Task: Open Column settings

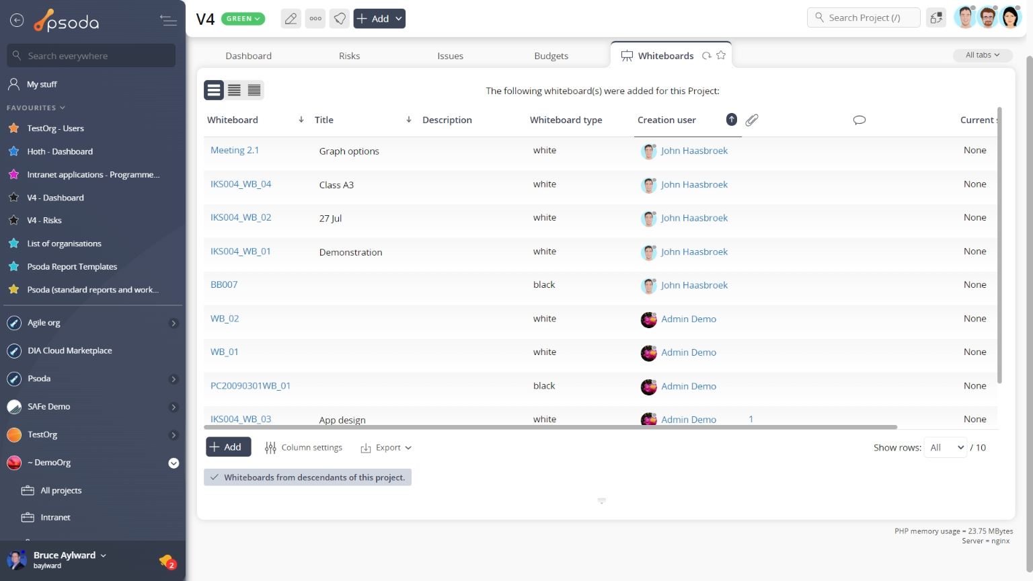Action: tap(303, 447)
